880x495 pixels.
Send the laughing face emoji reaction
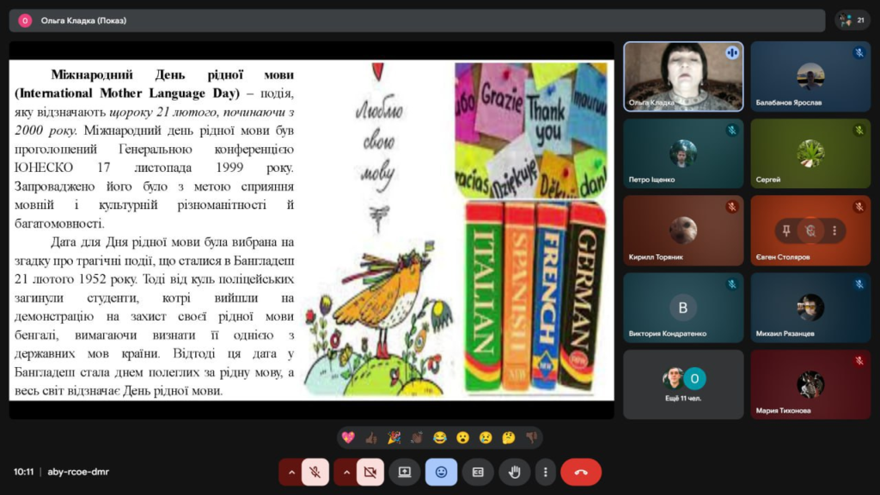[440, 437]
